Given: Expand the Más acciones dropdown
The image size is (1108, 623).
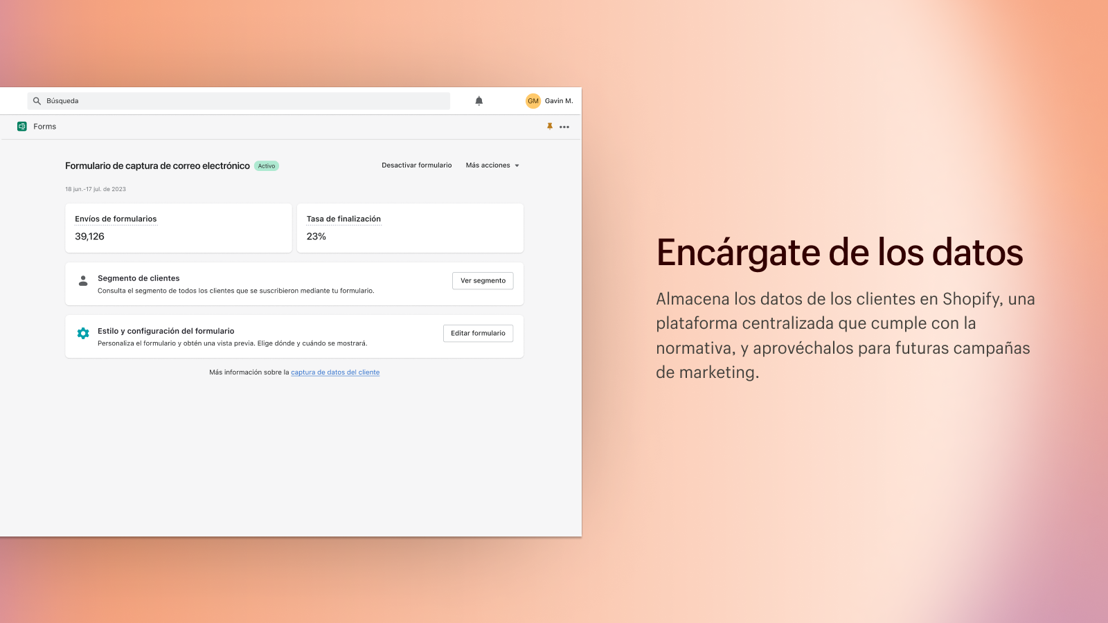Looking at the screenshot, I should pos(492,165).
